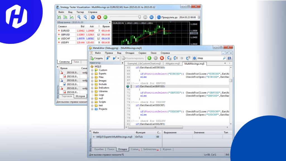Pause the debugger in MetaEditor toolbar
The width and height of the screenshot is (286, 161).
point(155,58)
